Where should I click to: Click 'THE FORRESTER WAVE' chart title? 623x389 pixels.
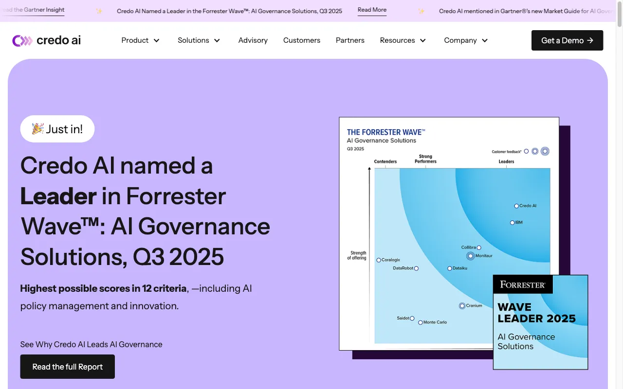[x=386, y=132]
